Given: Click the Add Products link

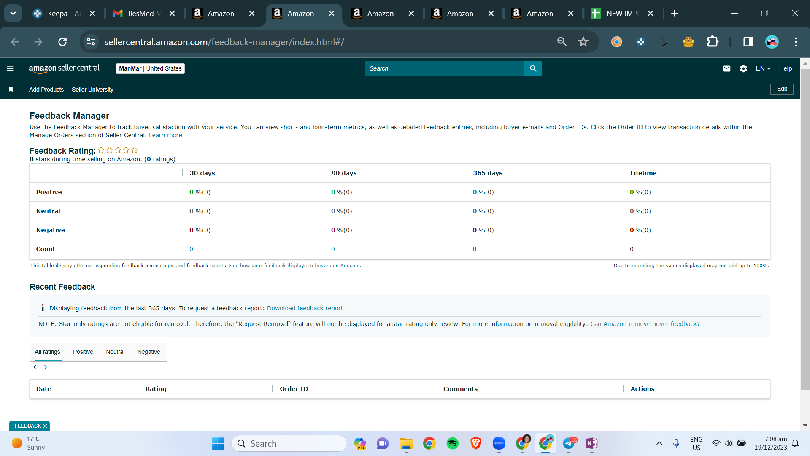Looking at the screenshot, I should (x=46, y=90).
